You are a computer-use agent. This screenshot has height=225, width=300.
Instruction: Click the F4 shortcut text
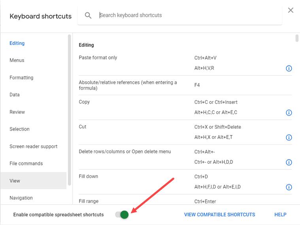197,85
